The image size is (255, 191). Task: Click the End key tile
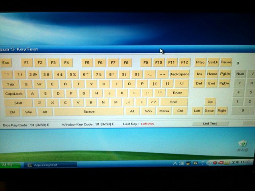pyautogui.click(x=212, y=83)
